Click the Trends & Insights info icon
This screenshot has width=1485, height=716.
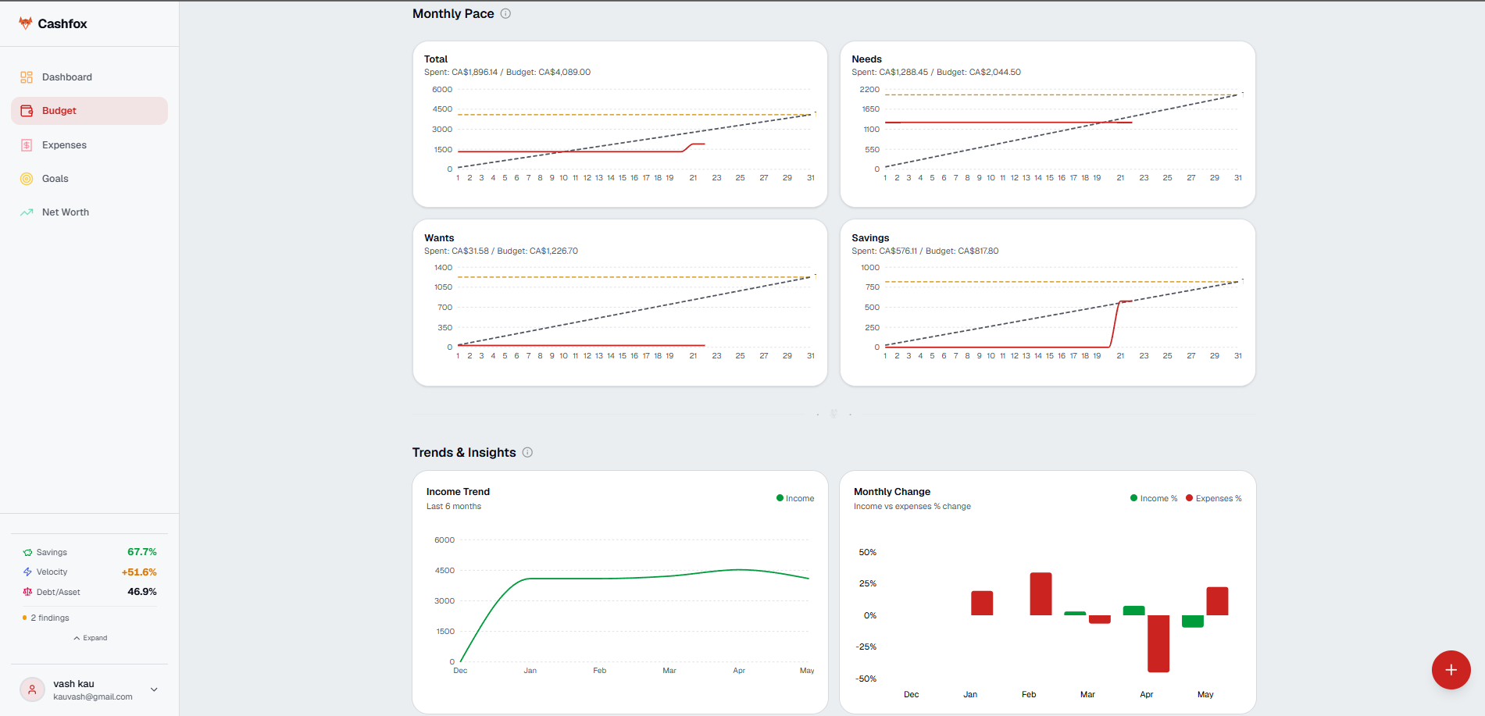527,452
